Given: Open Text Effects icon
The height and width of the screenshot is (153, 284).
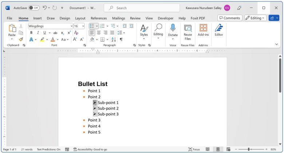Looking at the screenshot, I should coord(31,39).
